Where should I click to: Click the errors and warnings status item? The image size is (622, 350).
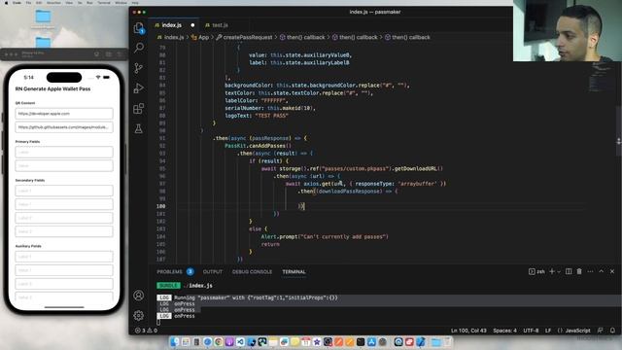146,331
